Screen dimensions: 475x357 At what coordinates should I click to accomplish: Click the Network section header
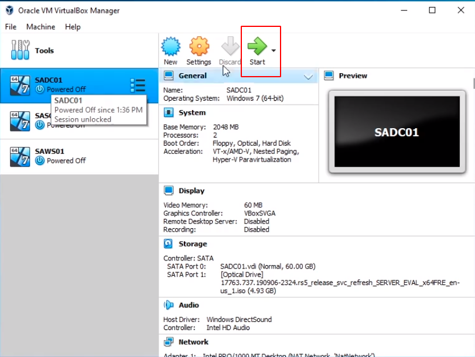193,342
